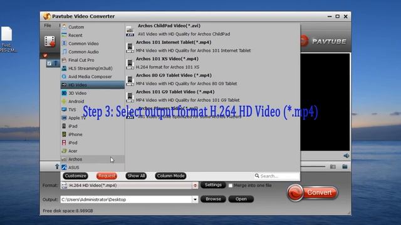The image size is (401, 225).
Task: Click the Archos category icon
Action: (x=64, y=159)
